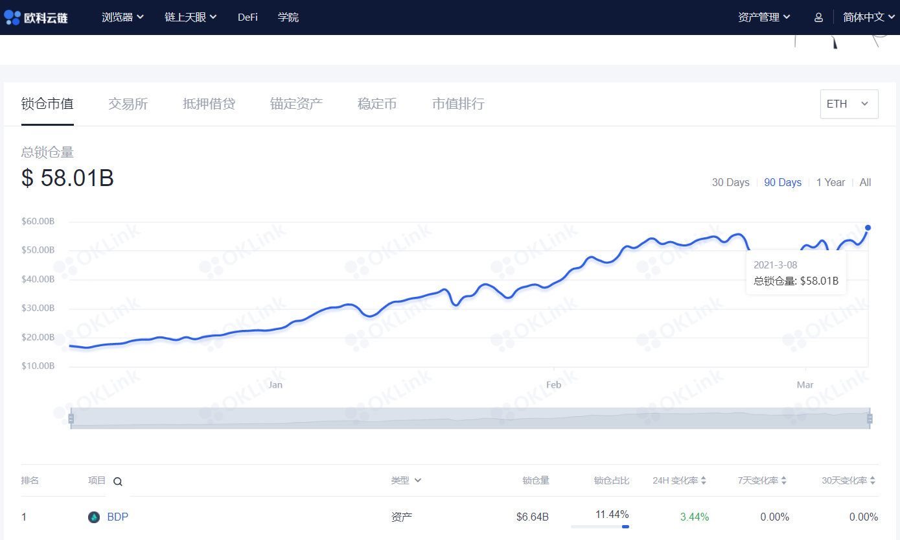The height and width of the screenshot is (540, 900).
Task: Open the BDP project link
Action: (x=118, y=517)
